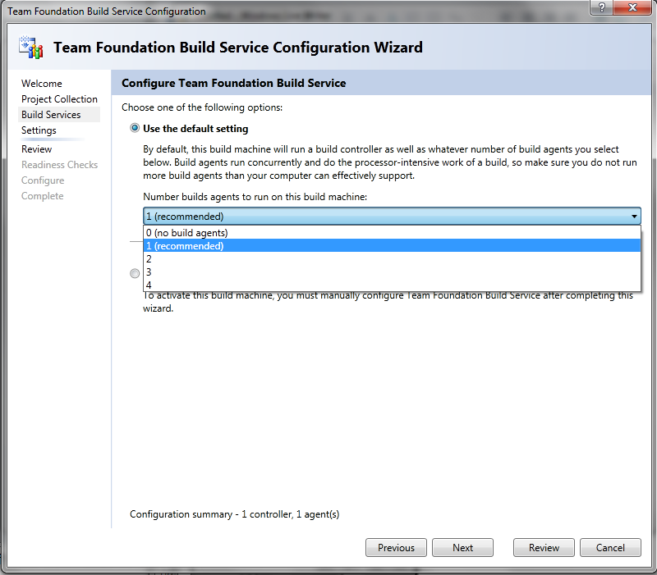Click the Next button
The width and height of the screenshot is (657, 575).
462,547
